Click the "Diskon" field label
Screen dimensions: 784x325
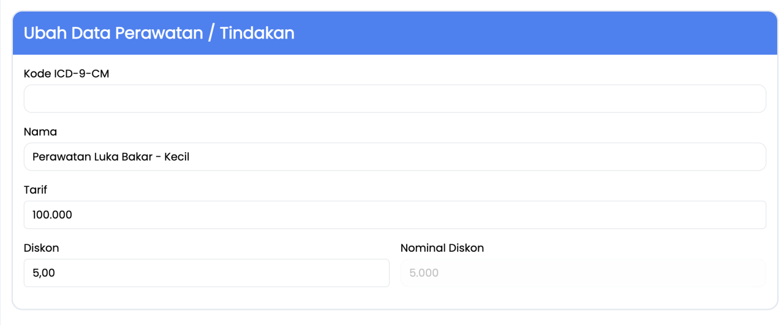pos(42,248)
